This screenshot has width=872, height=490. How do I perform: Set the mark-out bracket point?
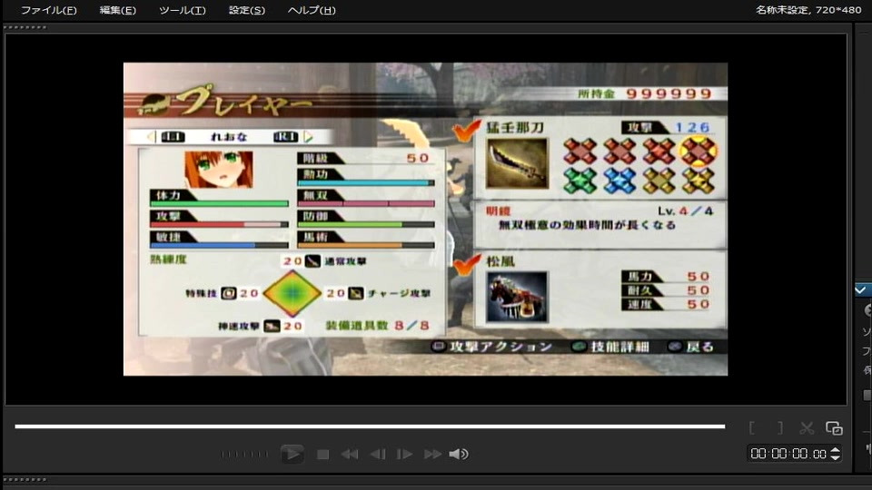click(779, 427)
